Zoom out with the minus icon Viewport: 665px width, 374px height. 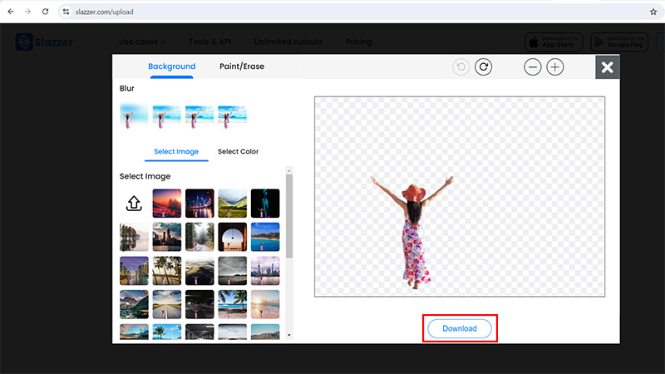pos(533,67)
